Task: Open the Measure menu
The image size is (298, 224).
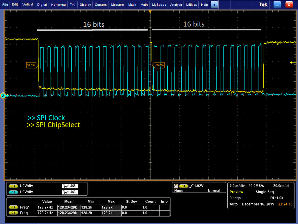Action: [117, 4]
